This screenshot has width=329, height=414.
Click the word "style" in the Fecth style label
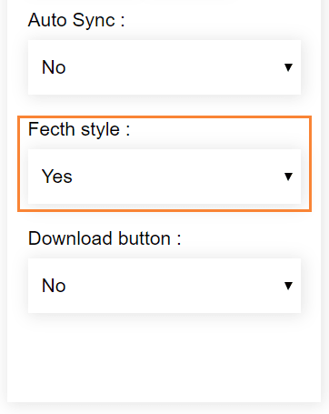[x=100, y=130]
